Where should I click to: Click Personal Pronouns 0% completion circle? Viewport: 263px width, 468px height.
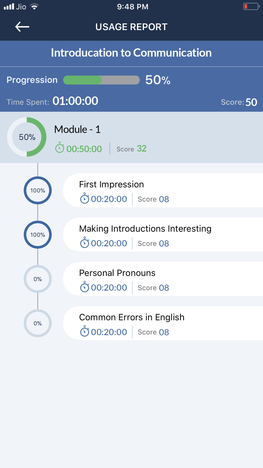[x=38, y=279]
